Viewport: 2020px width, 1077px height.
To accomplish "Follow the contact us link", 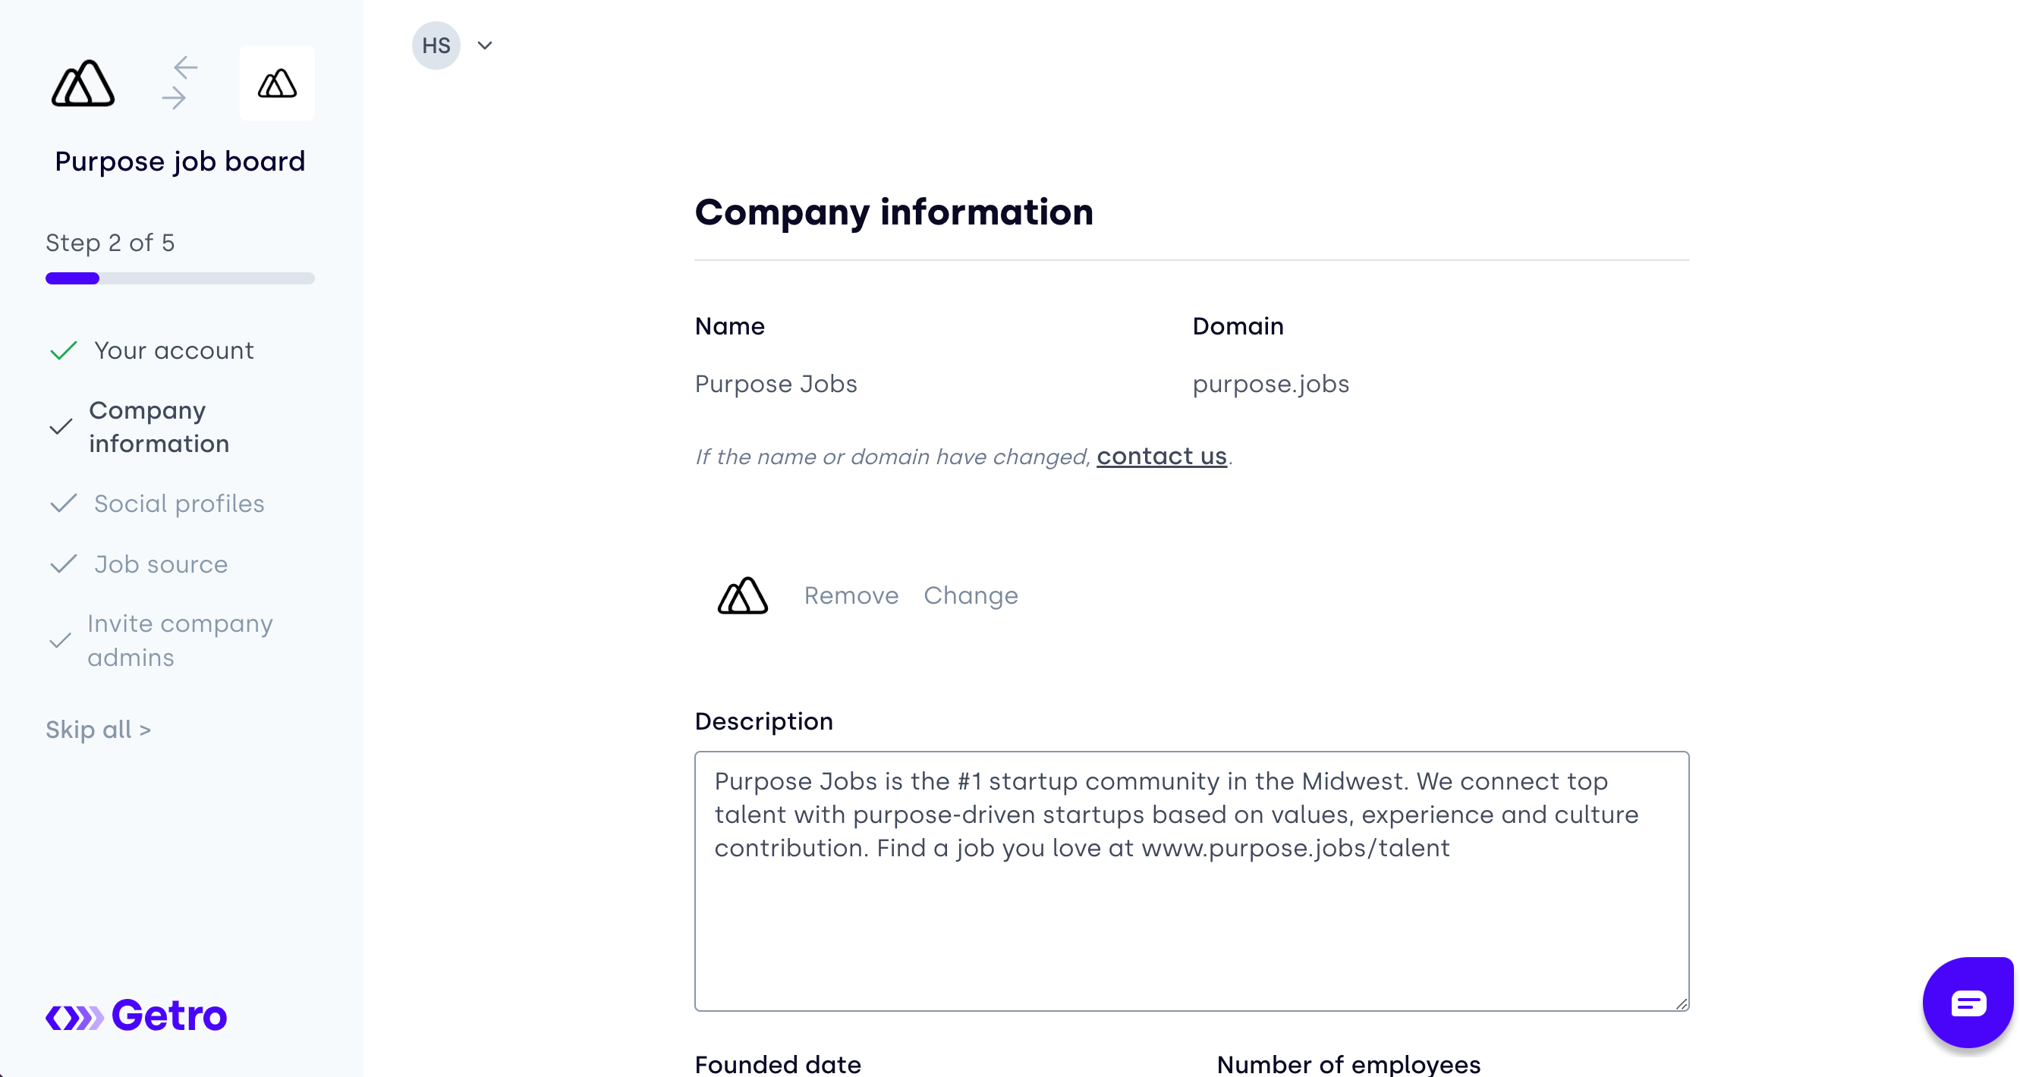I will point(1161,456).
